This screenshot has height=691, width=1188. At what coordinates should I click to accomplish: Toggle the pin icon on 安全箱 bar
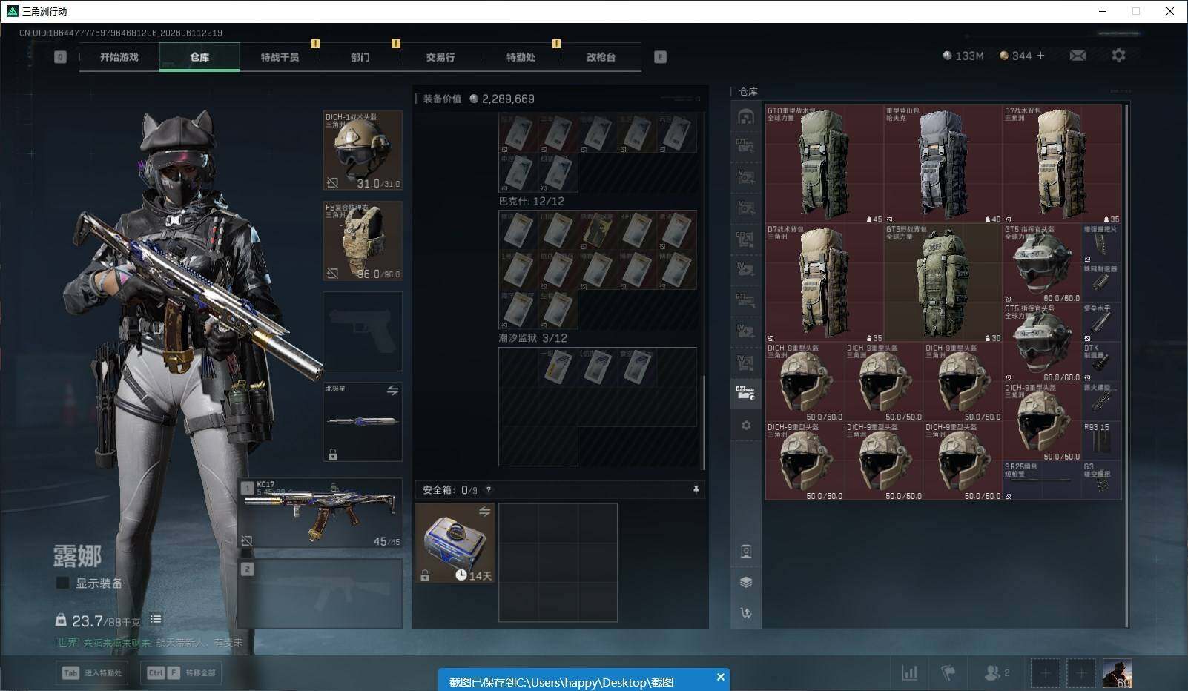[696, 490]
